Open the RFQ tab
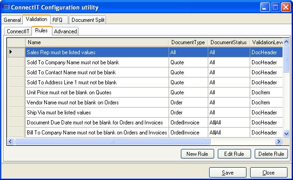 (x=59, y=20)
